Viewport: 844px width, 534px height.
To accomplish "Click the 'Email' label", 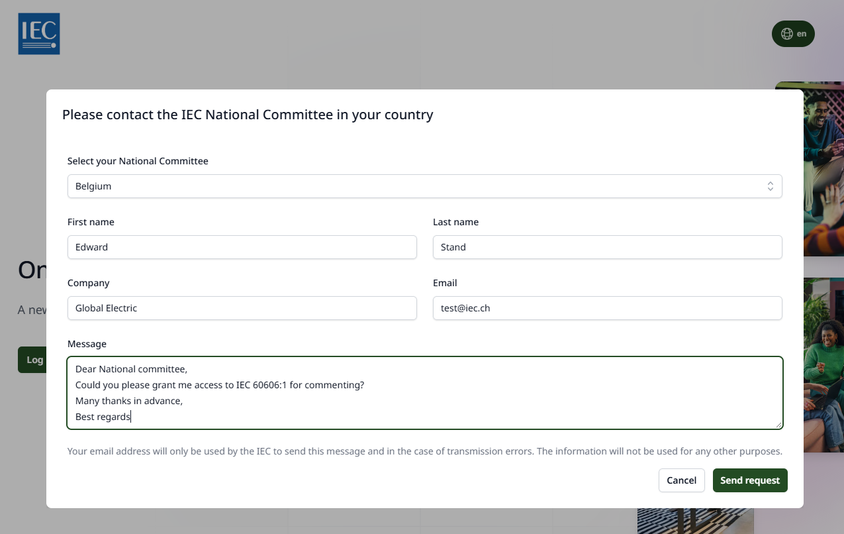I will pos(445,283).
